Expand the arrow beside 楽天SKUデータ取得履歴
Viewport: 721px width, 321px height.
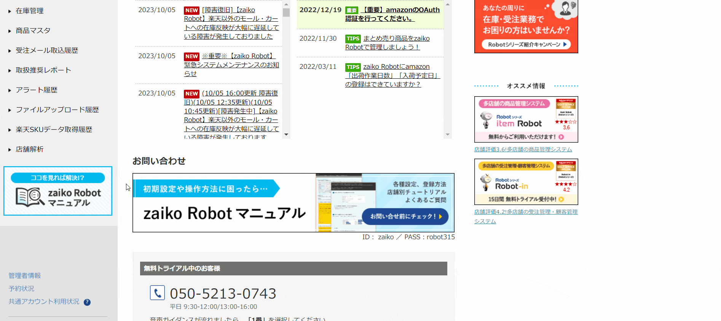point(10,130)
